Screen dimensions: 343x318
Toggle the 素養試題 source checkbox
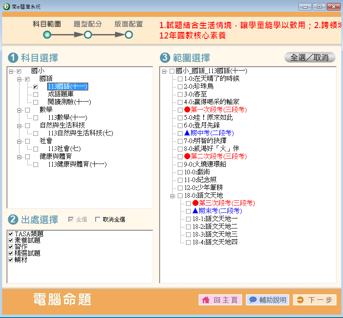pyautogui.click(x=10, y=241)
